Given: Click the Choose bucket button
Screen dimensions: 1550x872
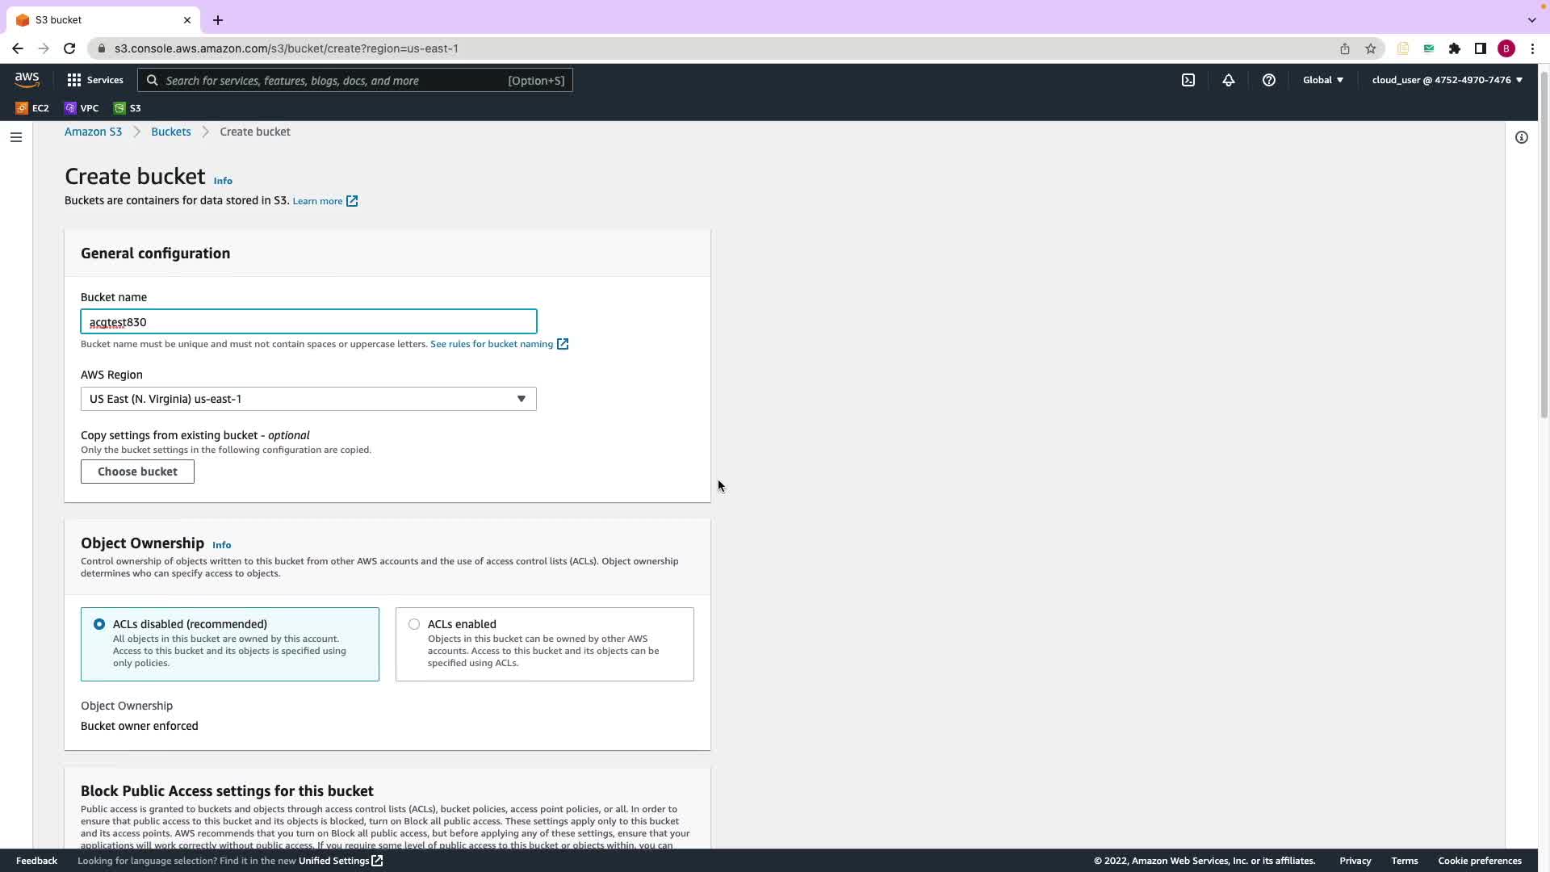Looking at the screenshot, I should (137, 472).
